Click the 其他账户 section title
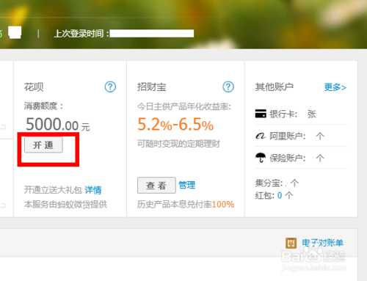This screenshot has width=367, height=281. (x=275, y=87)
